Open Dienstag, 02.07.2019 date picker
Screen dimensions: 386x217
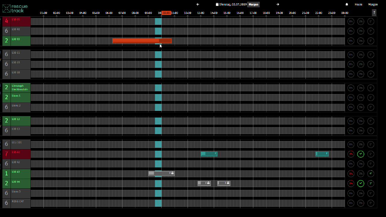point(233,5)
